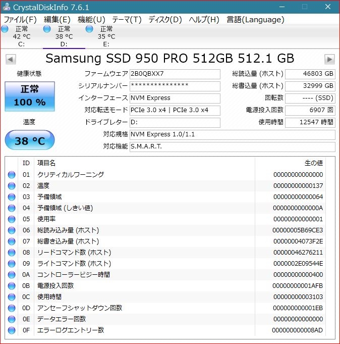Click status orb for row 03 予備領域
This screenshot has height=344, width=340.
12,197
